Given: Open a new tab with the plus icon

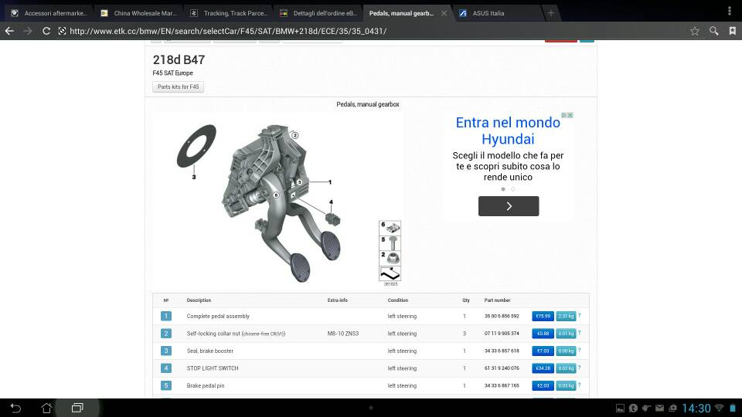Looking at the screenshot, I should pos(551,13).
